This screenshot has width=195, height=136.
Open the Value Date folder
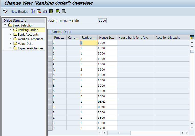[25, 44]
